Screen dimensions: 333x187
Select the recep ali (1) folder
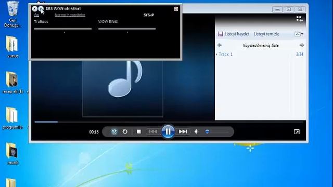click(x=12, y=83)
